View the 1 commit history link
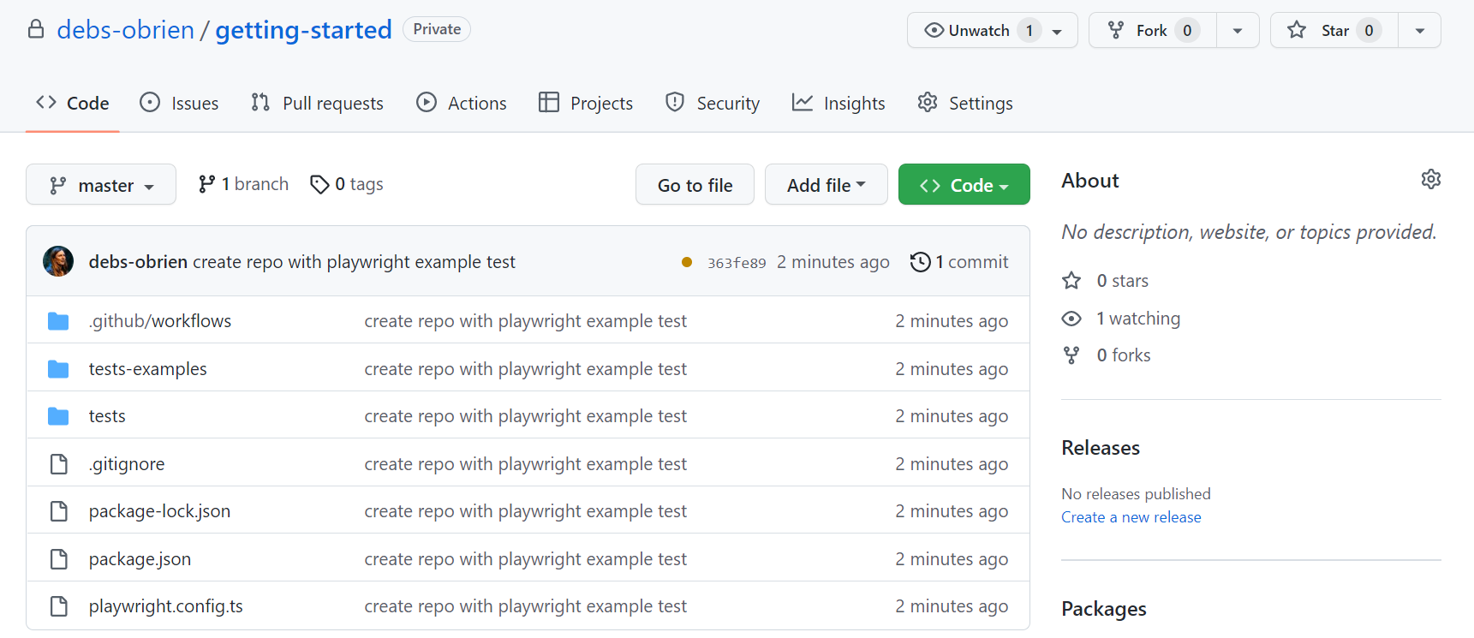Viewport: 1474px width, 638px height. (960, 262)
